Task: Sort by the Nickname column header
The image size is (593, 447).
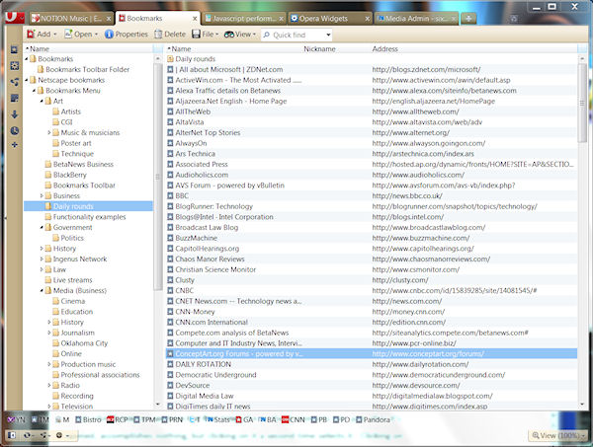Action: point(319,49)
